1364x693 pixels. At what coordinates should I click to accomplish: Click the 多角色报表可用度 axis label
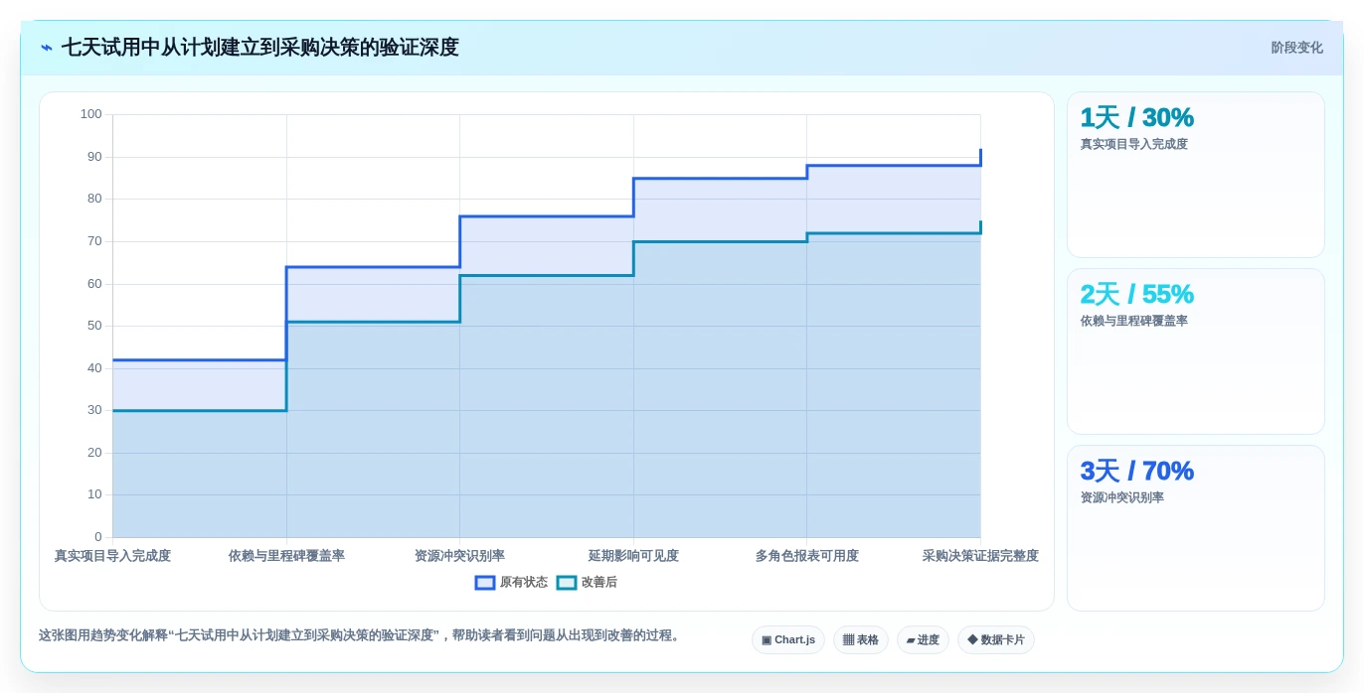(x=806, y=556)
